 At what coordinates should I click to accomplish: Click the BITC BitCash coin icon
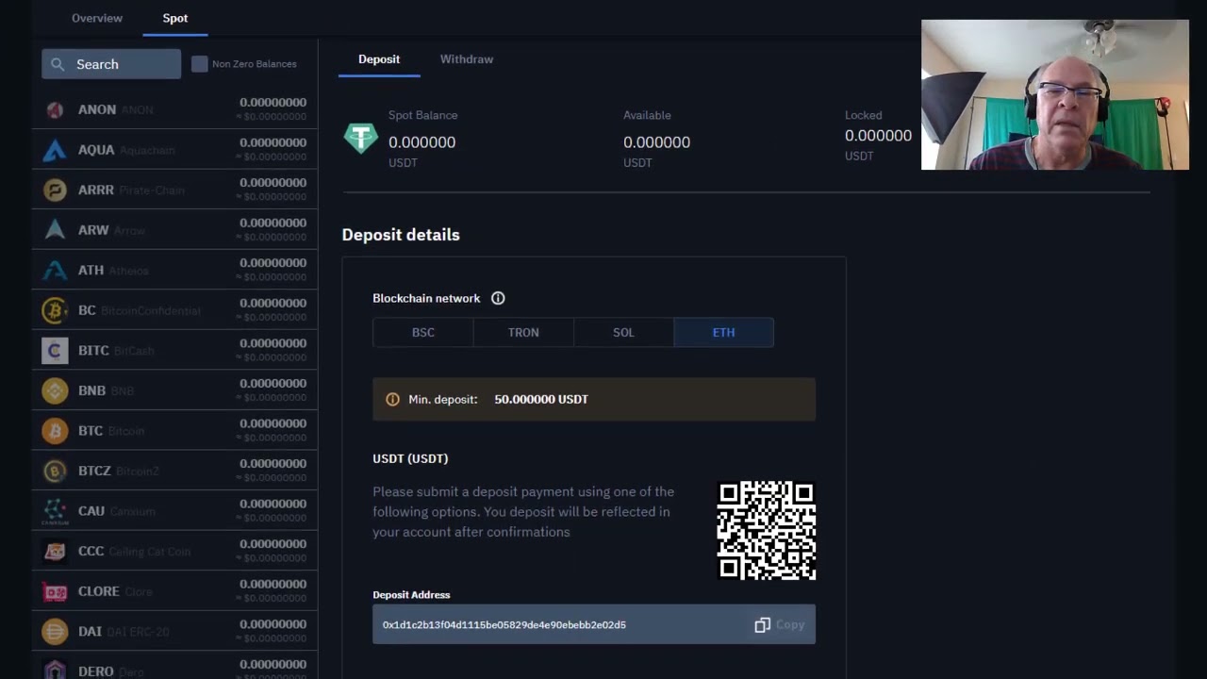(x=55, y=350)
